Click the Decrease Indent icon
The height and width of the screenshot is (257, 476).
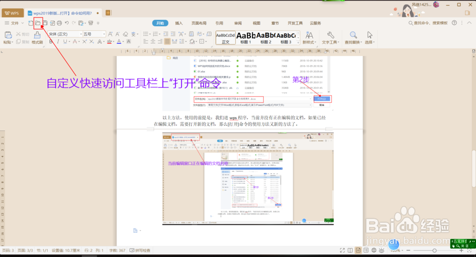tap(166, 34)
